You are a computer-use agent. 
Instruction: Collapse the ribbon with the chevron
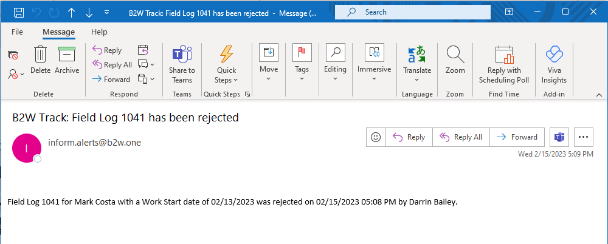[599, 95]
